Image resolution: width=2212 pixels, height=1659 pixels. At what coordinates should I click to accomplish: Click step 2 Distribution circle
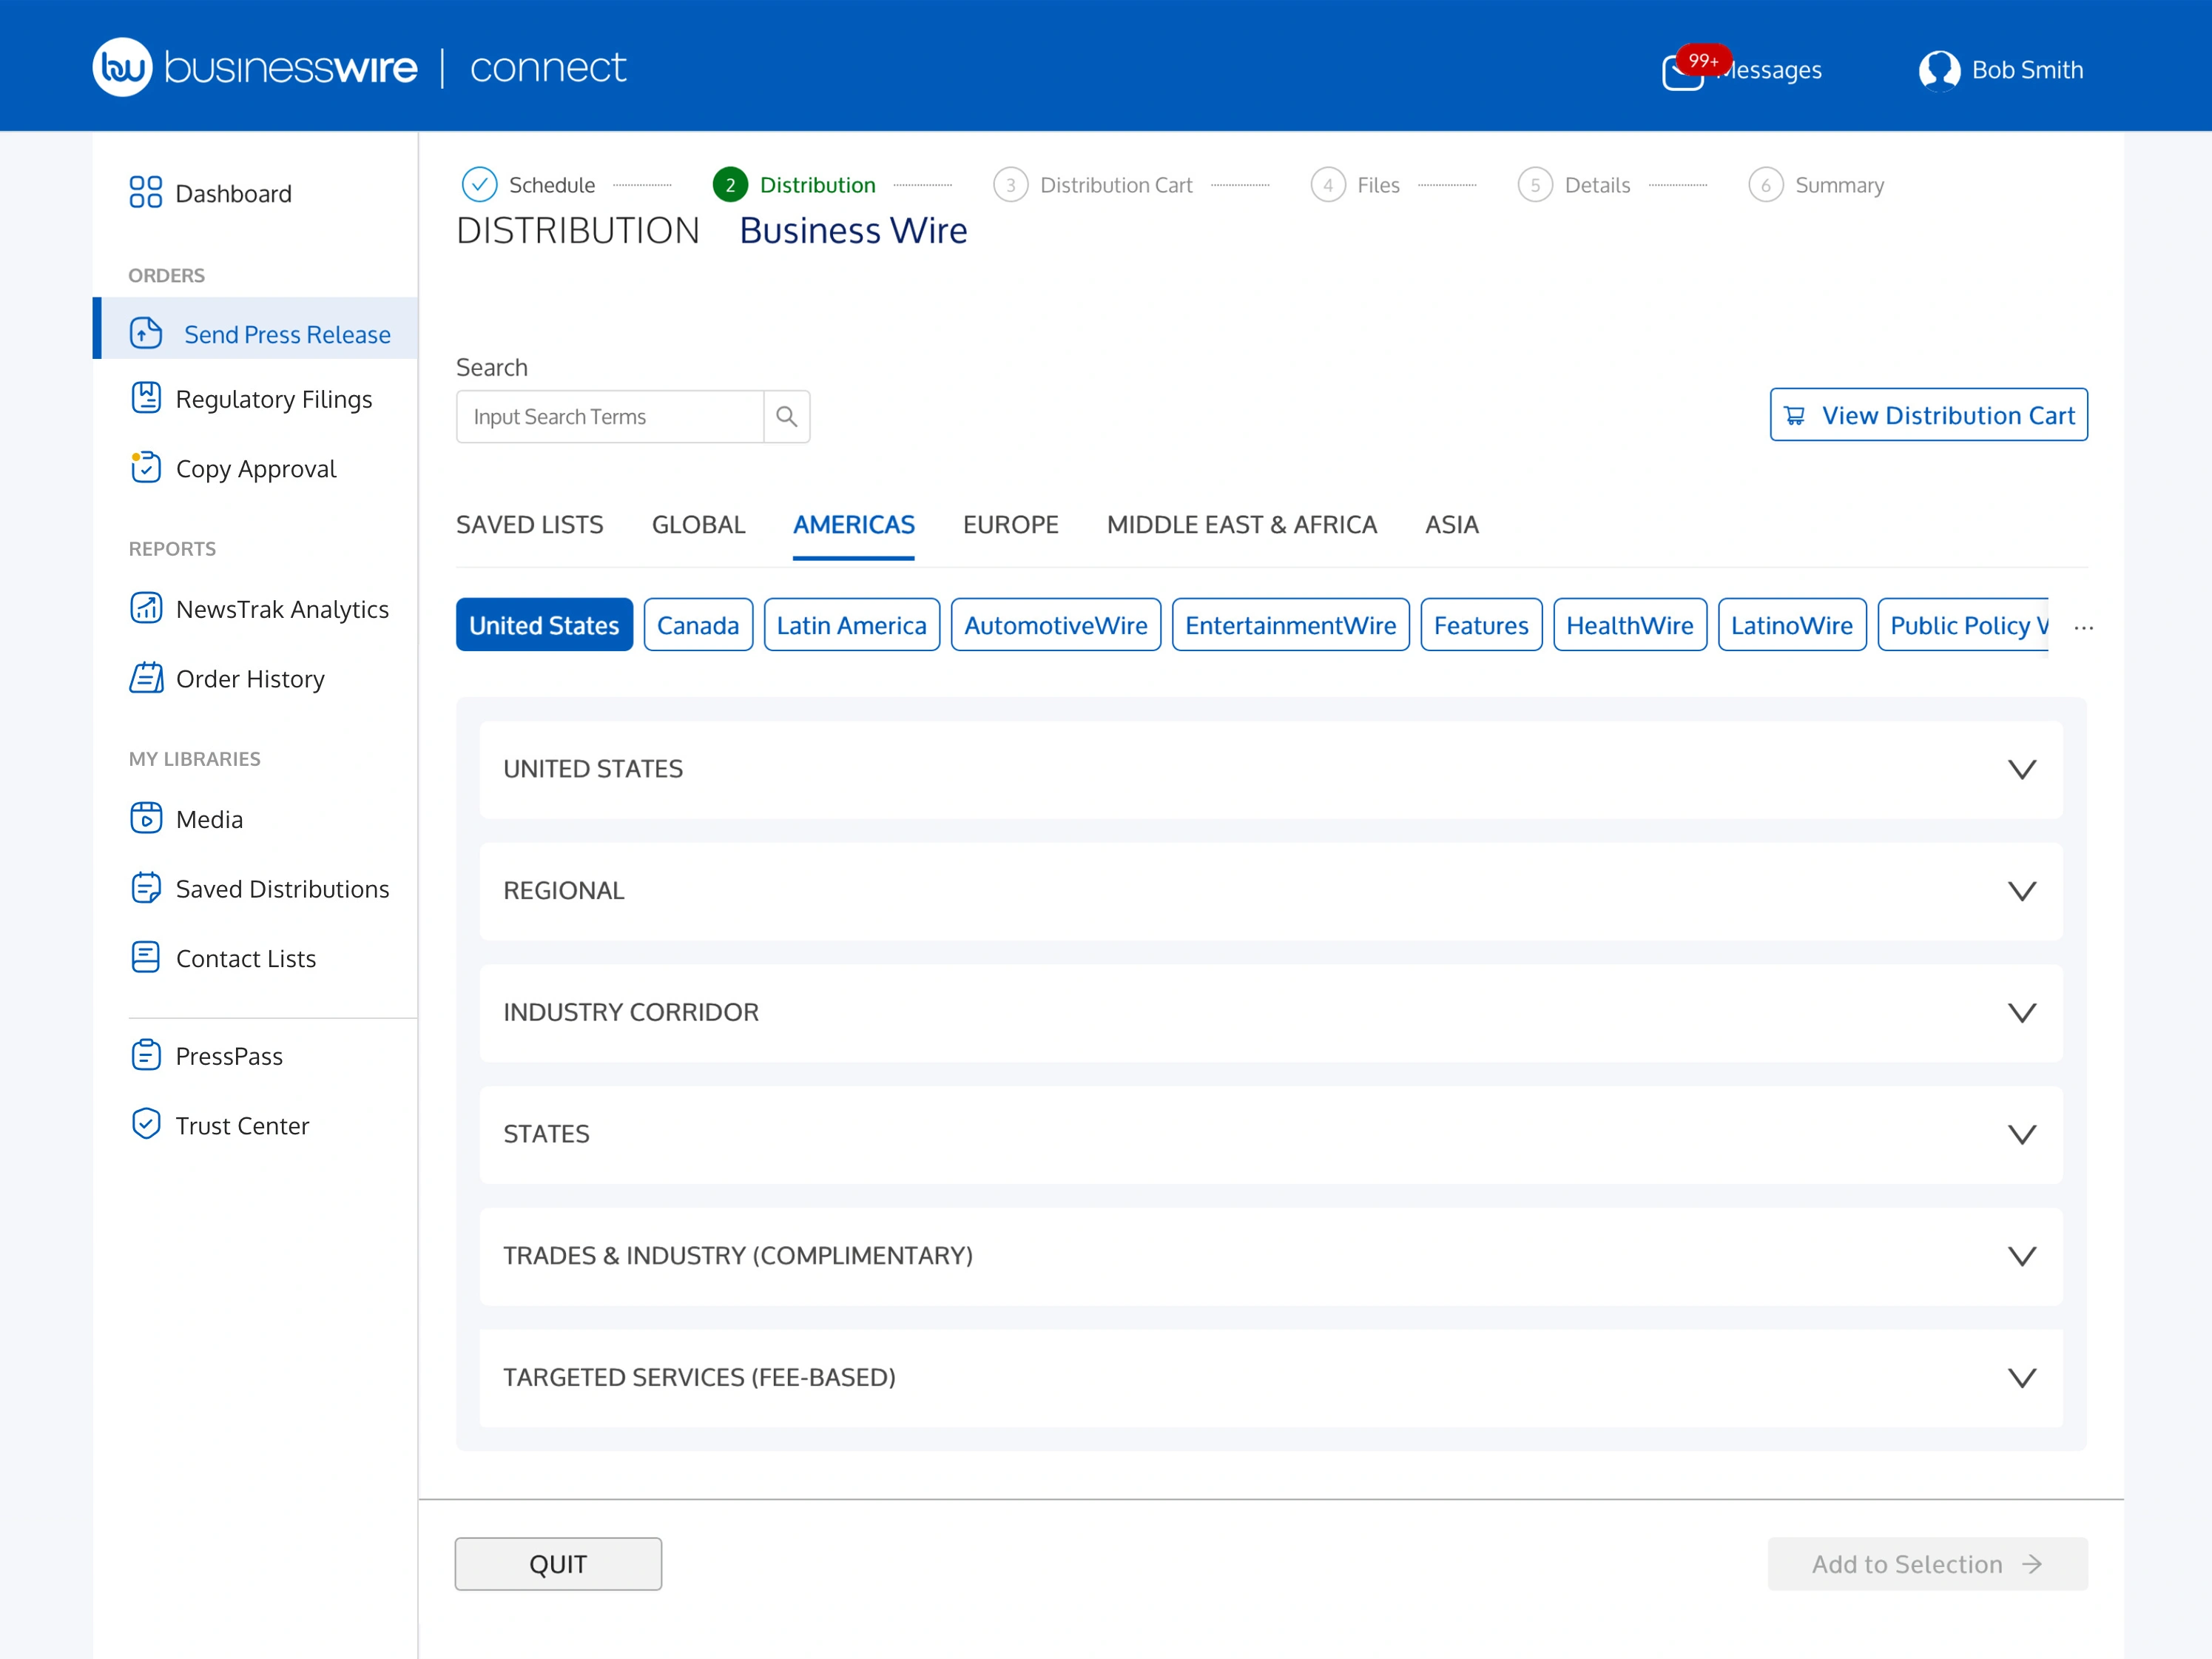click(730, 185)
